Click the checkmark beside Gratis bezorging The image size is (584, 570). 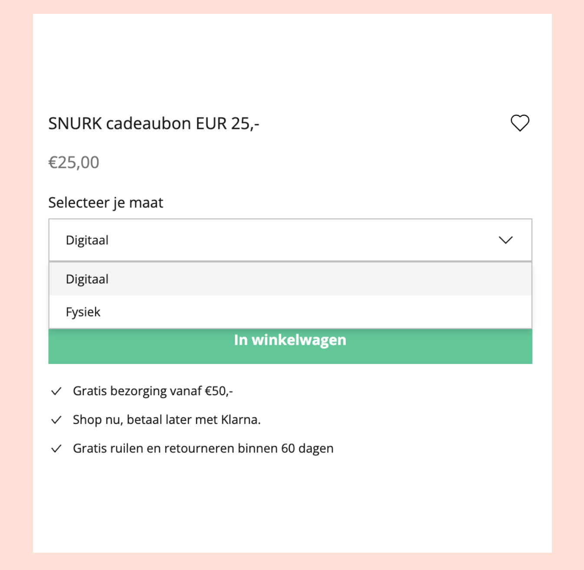coord(56,391)
